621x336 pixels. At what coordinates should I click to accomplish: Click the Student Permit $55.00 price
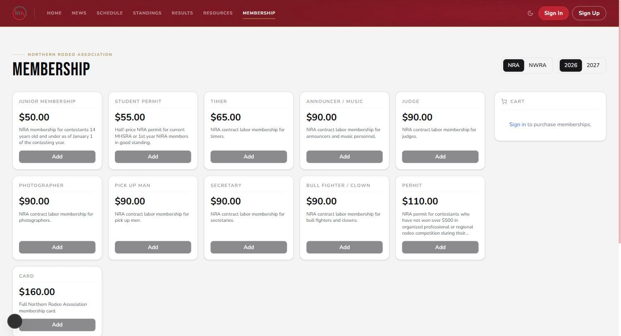pyautogui.click(x=130, y=118)
